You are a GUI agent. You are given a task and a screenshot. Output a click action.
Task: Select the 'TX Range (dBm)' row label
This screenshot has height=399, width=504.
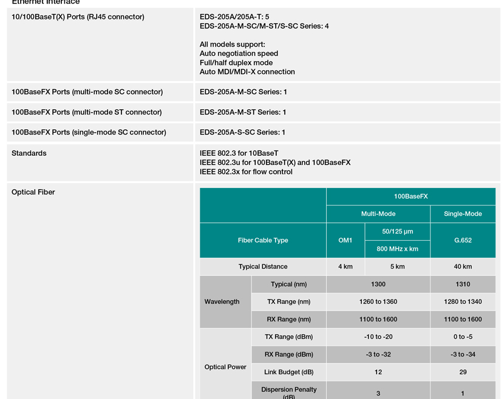(x=288, y=337)
